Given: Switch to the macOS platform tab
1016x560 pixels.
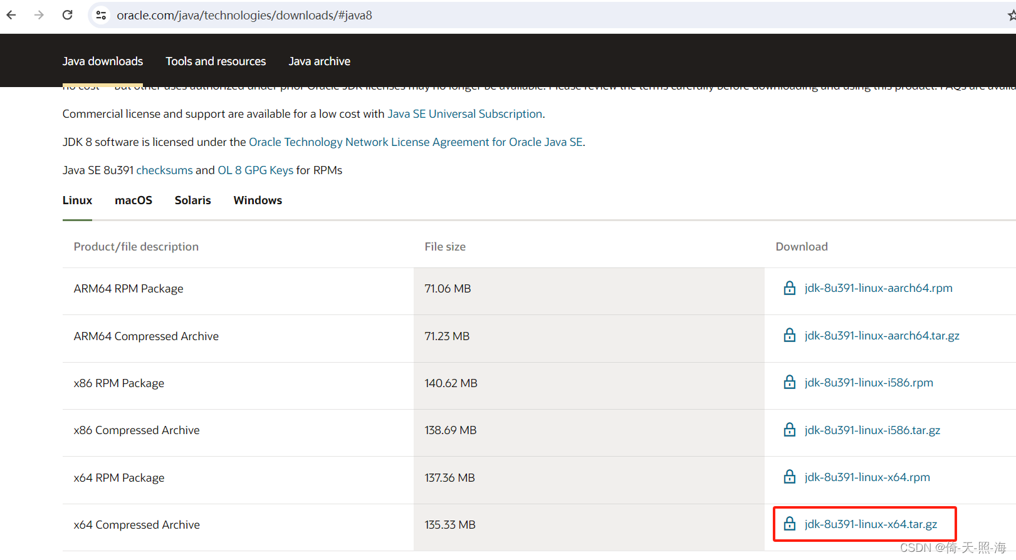Looking at the screenshot, I should (134, 200).
